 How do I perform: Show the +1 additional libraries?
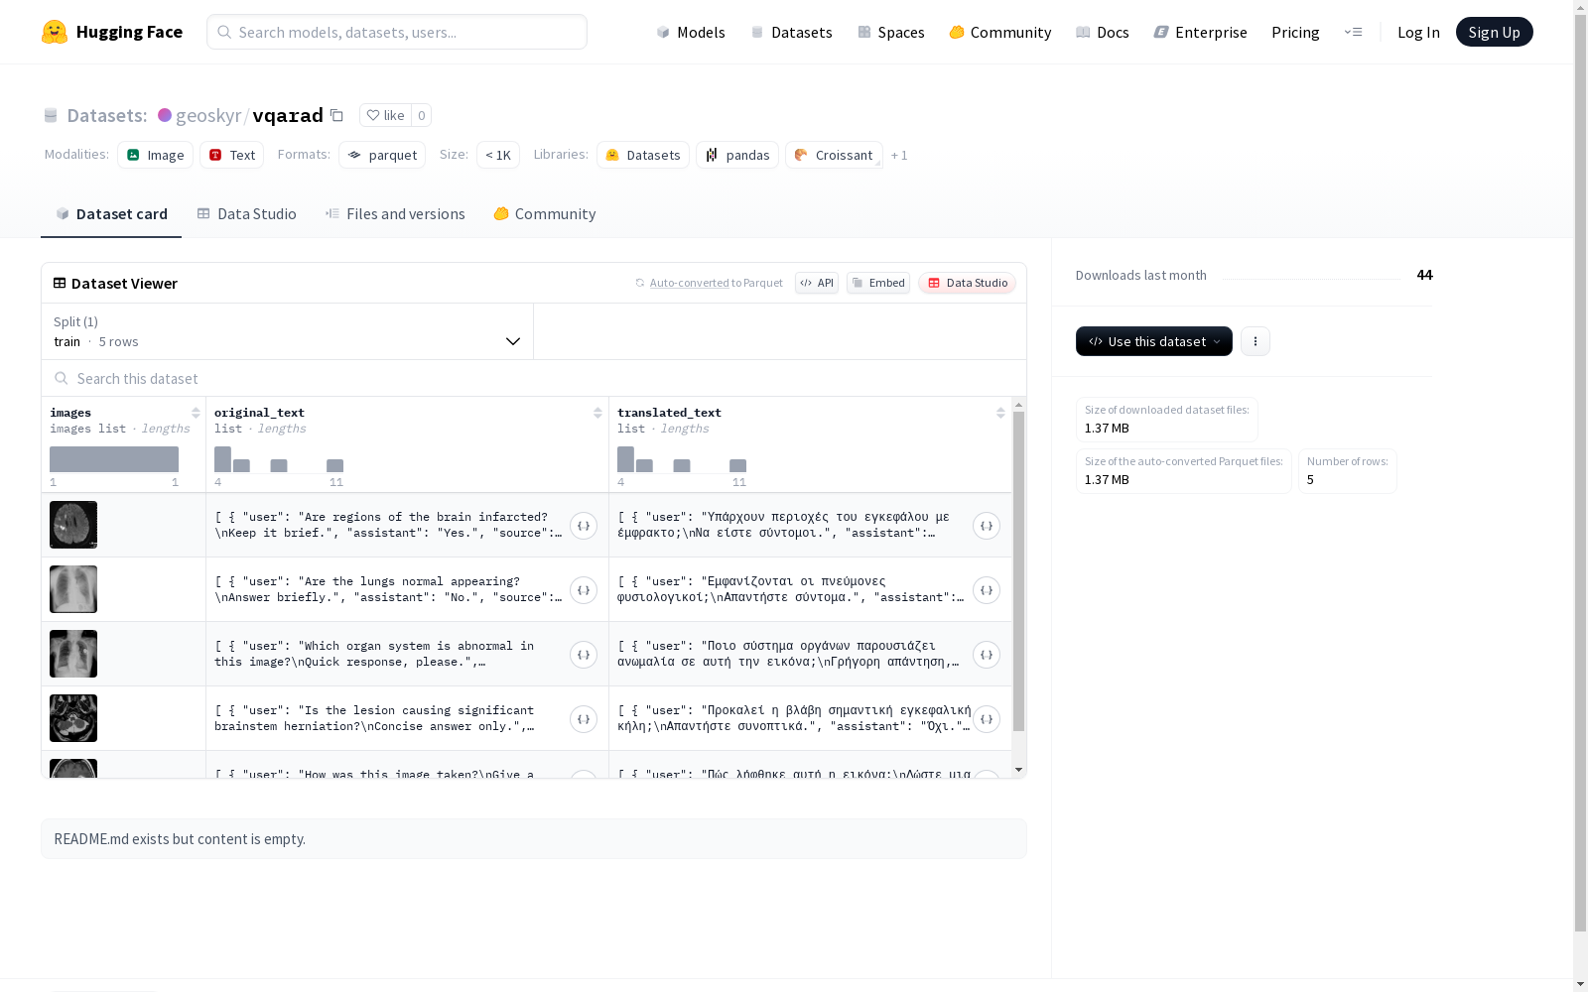[x=899, y=155]
